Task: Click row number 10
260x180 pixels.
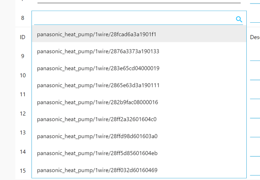Action: coord(22,75)
